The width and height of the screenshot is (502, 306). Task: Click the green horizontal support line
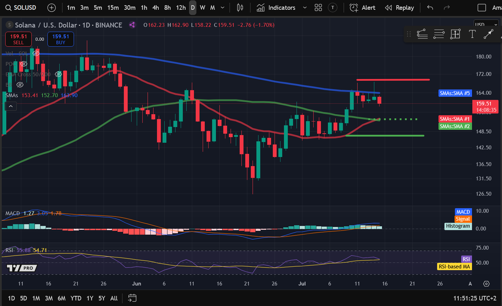point(384,135)
